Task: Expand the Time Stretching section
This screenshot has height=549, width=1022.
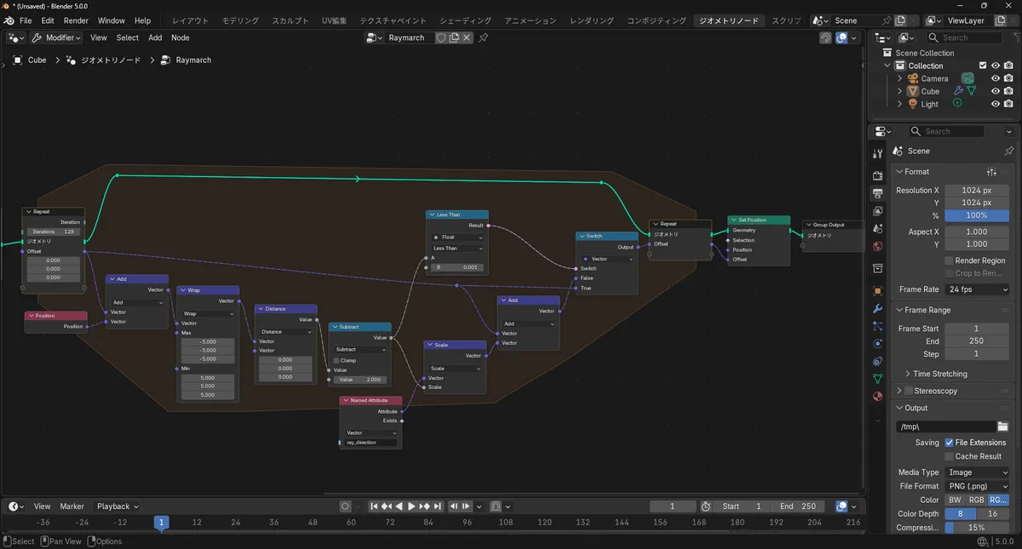Action: tap(908, 374)
